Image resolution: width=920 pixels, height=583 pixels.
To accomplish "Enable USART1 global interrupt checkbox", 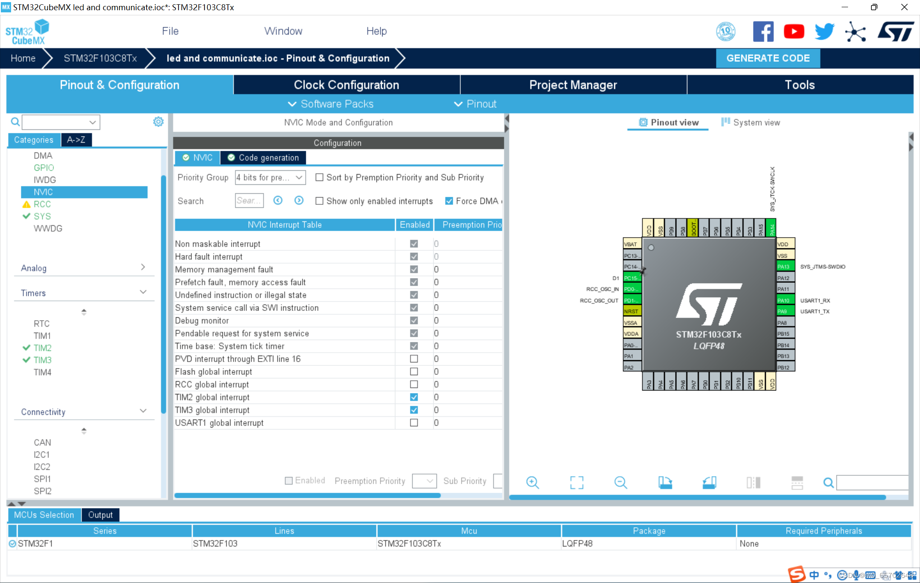I will coord(414,422).
